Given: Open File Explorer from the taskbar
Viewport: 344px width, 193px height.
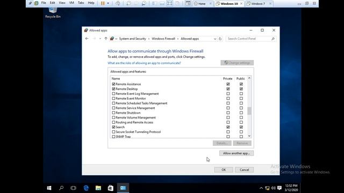Looking at the screenshot, I should pyautogui.click(x=98, y=188).
